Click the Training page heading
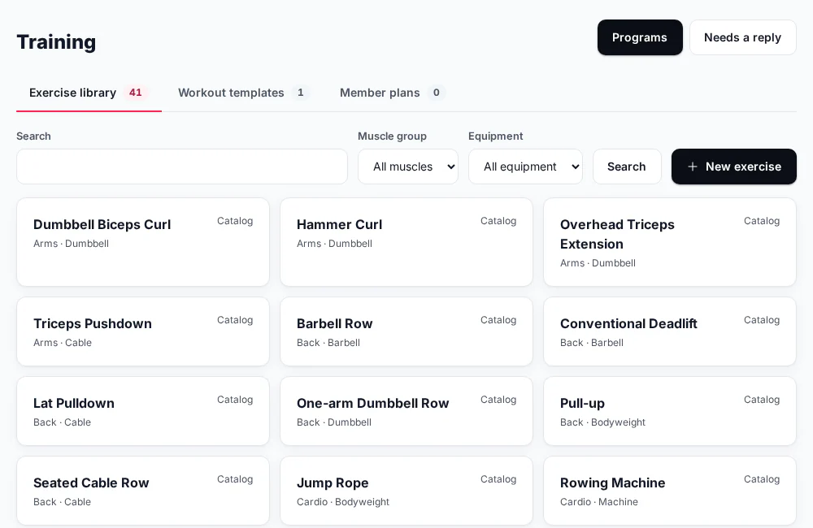This screenshot has height=528, width=813. pyautogui.click(x=56, y=42)
